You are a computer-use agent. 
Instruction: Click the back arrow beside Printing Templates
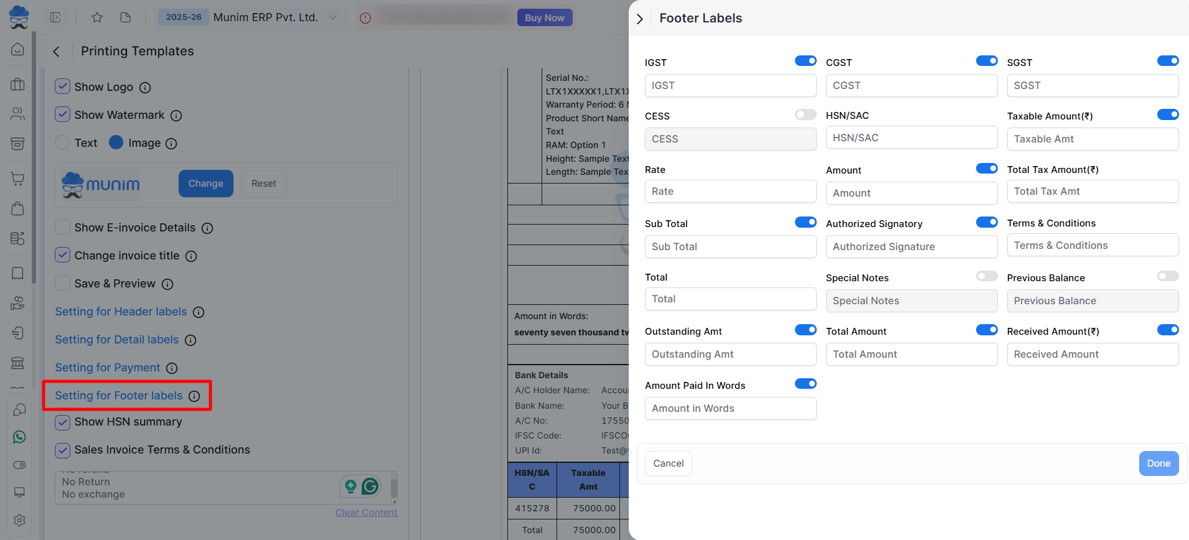pos(57,52)
